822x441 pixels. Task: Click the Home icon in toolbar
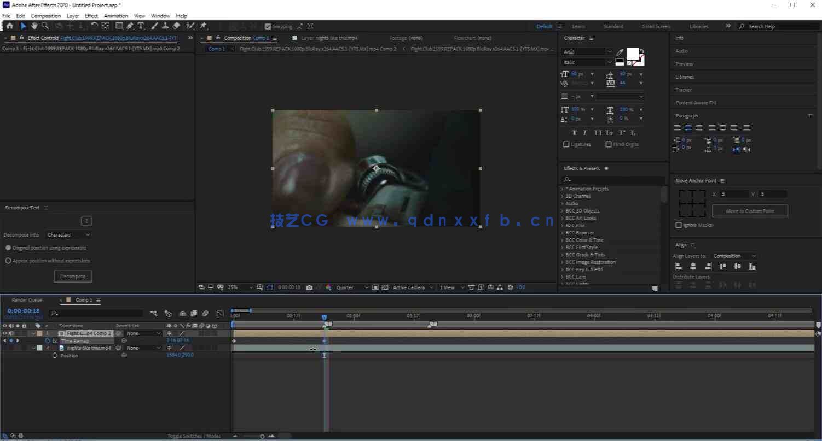pos(9,26)
